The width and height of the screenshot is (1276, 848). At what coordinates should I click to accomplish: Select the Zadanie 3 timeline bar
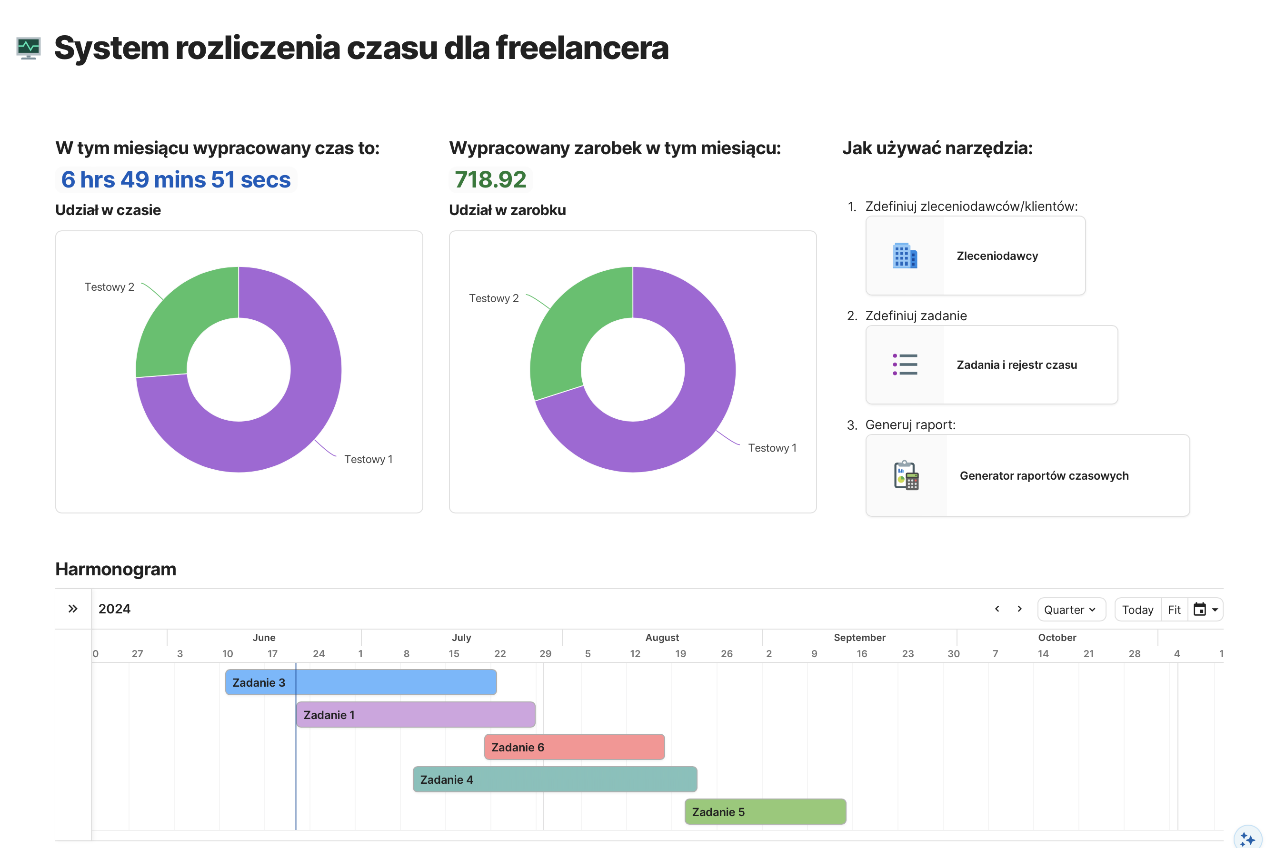[379, 682]
